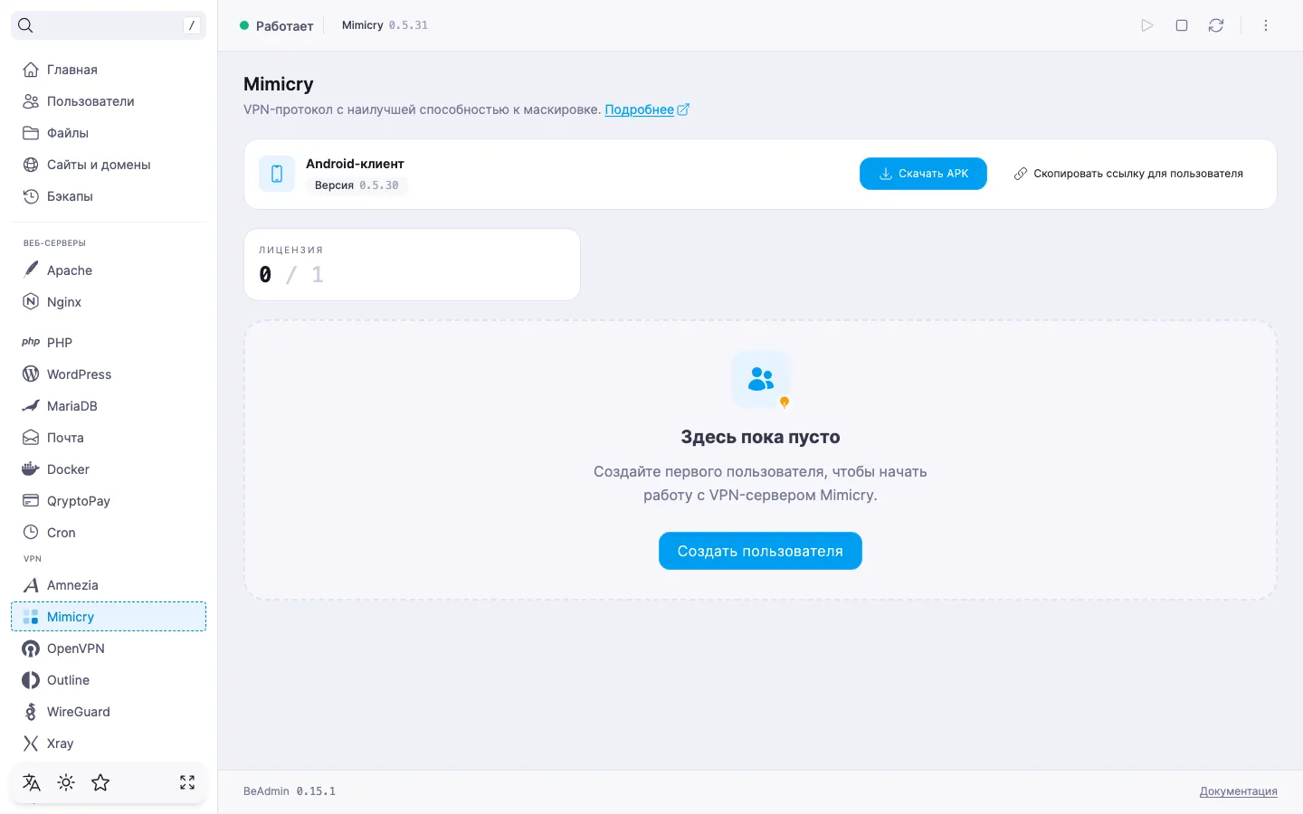Open the Amnezia VPN item
Screen dimensions: 1303x814
click(109, 585)
